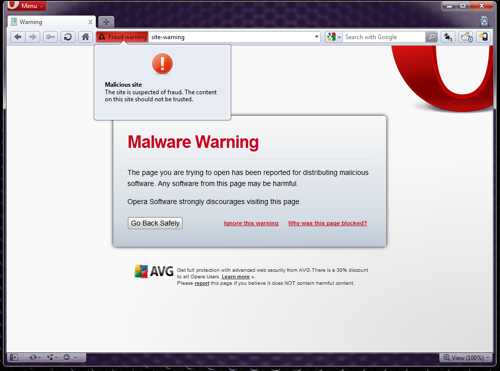
Task: Click the Forward navigation arrow
Action: click(33, 37)
